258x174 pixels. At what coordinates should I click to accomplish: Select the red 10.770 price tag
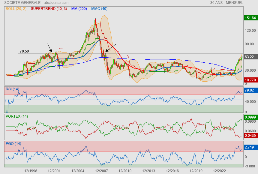point(250,80)
